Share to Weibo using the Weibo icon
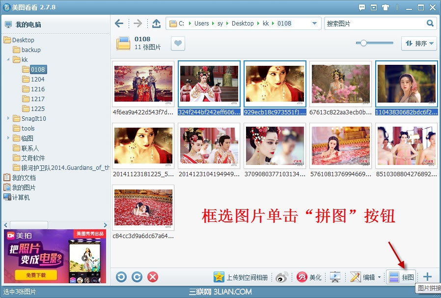 (x=282, y=277)
